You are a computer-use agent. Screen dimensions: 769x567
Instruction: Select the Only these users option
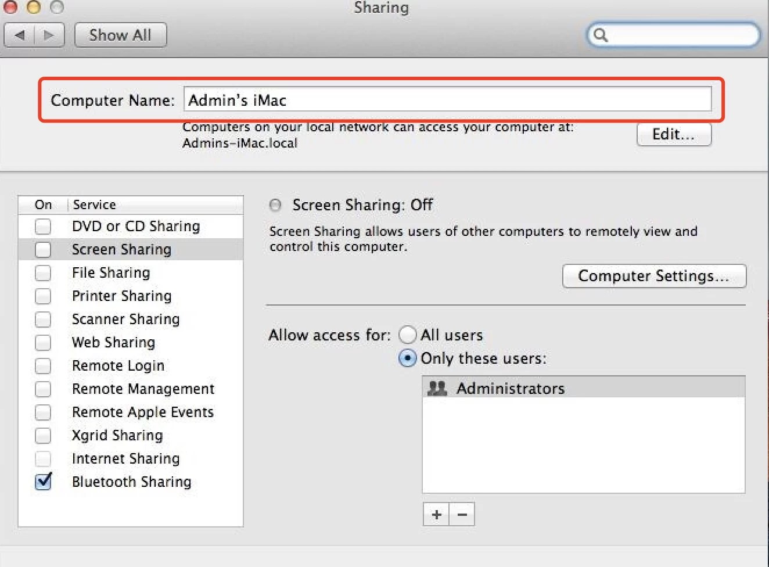tap(408, 358)
